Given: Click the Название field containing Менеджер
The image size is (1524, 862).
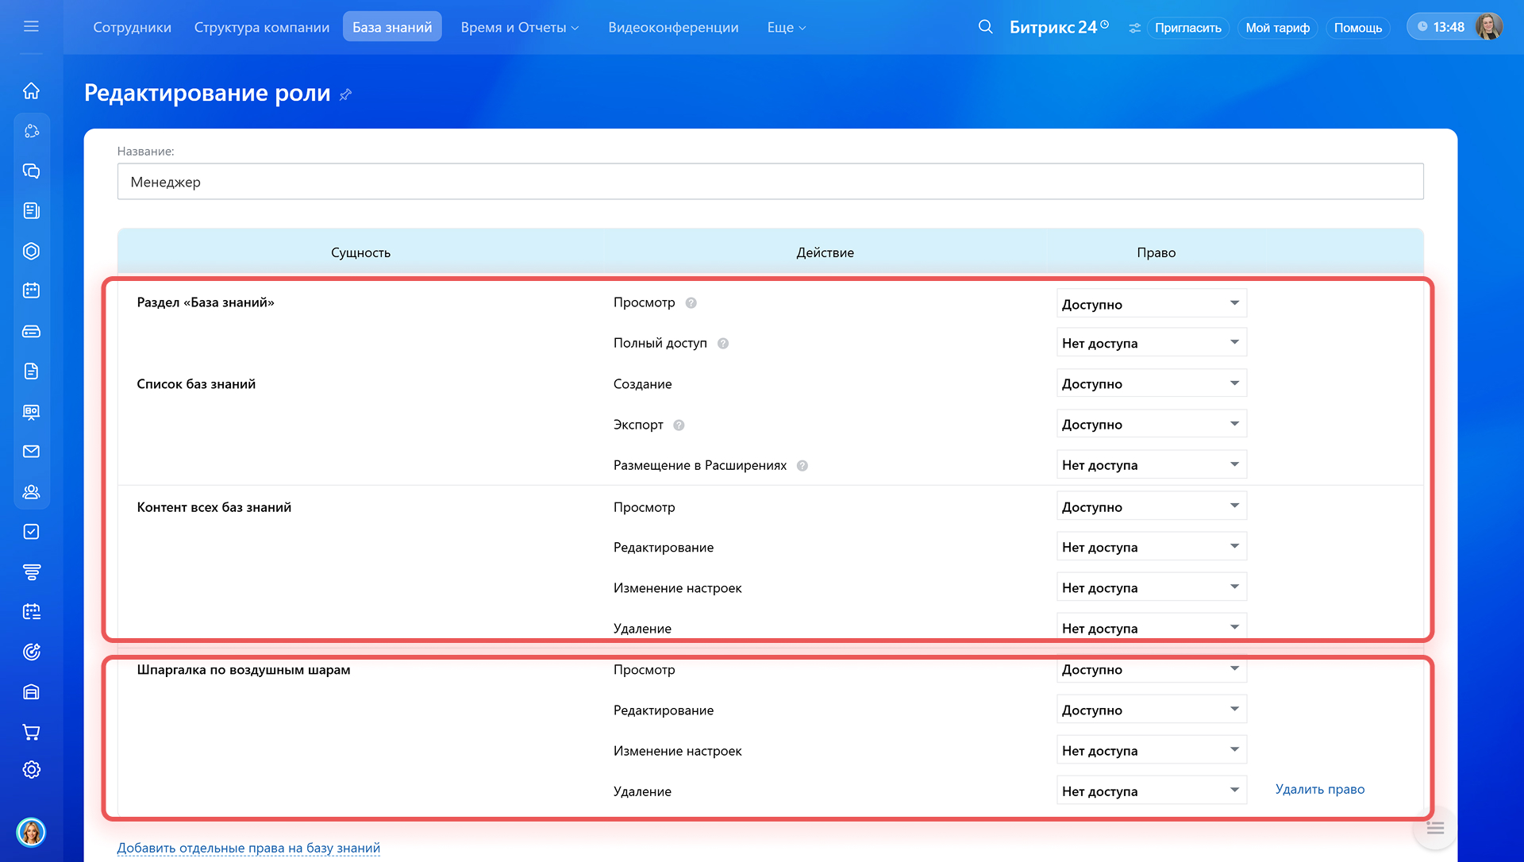Looking at the screenshot, I should [770, 182].
